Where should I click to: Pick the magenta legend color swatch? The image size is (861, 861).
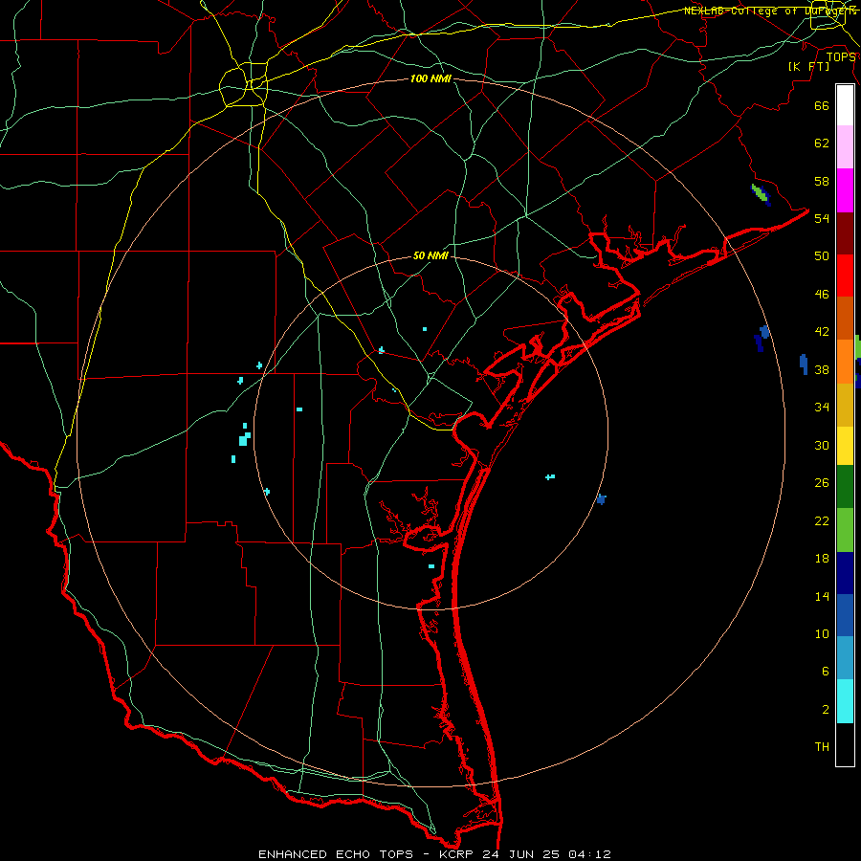tap(845, 190)
